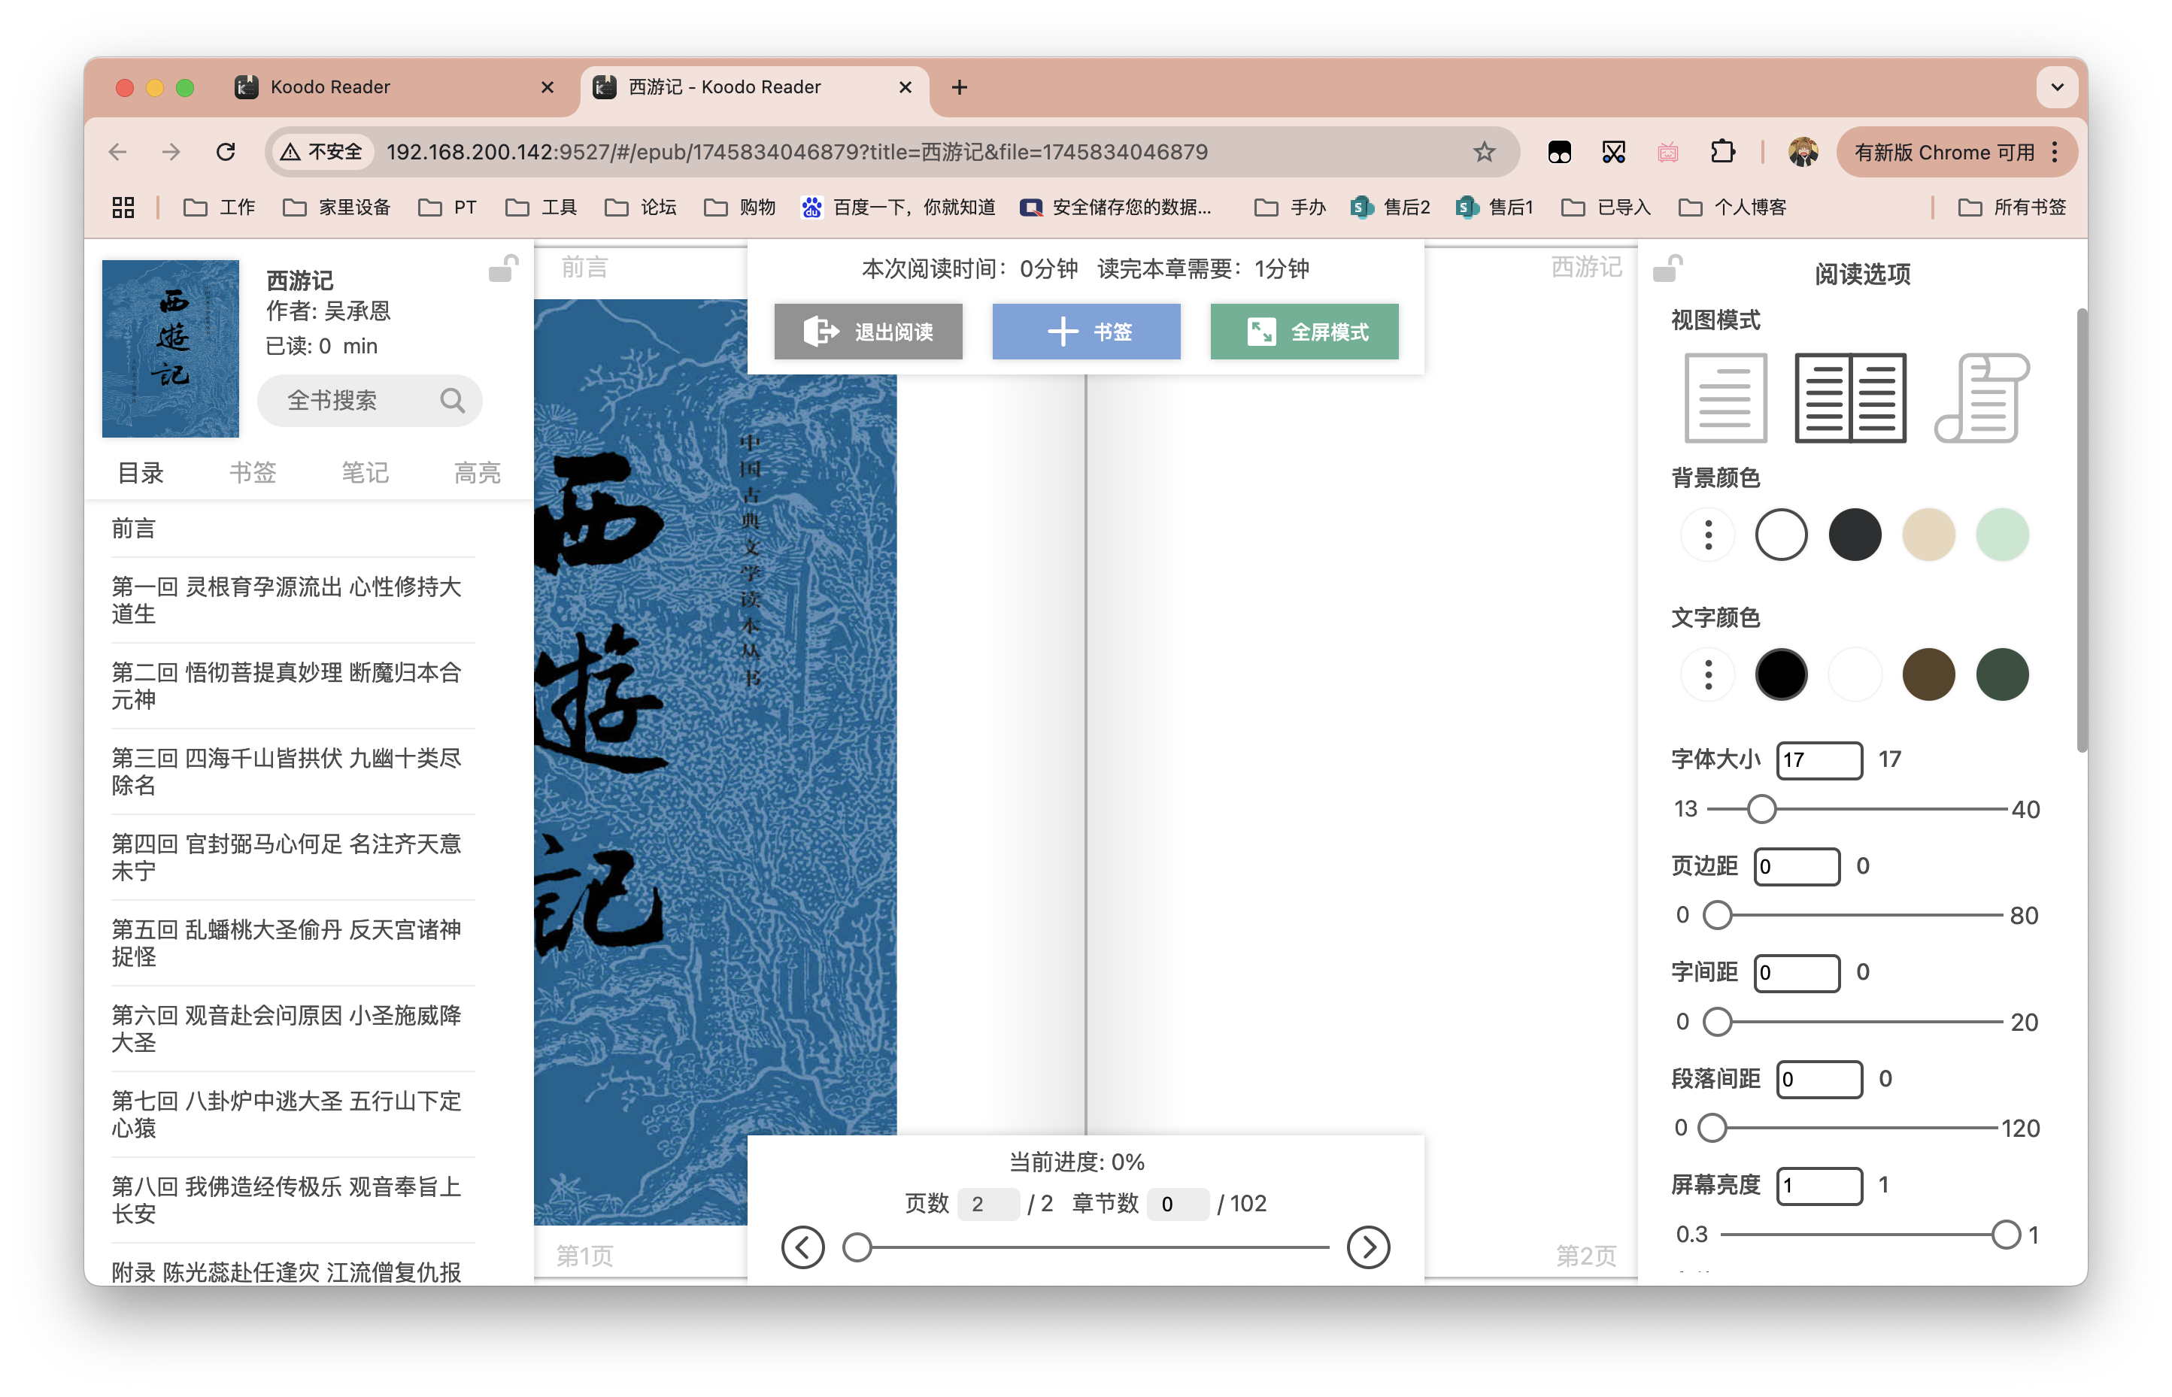Choose white background color
Image resolution: width=2172 pixels, height=1397 pixels.
pos(1780,535)
